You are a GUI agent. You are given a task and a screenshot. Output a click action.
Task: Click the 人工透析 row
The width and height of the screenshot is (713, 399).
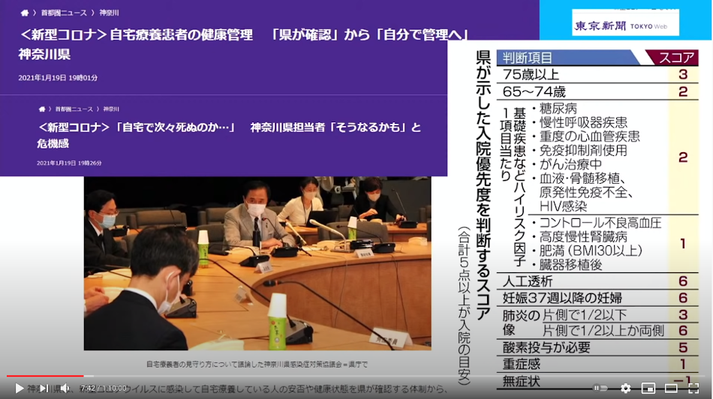597,281
